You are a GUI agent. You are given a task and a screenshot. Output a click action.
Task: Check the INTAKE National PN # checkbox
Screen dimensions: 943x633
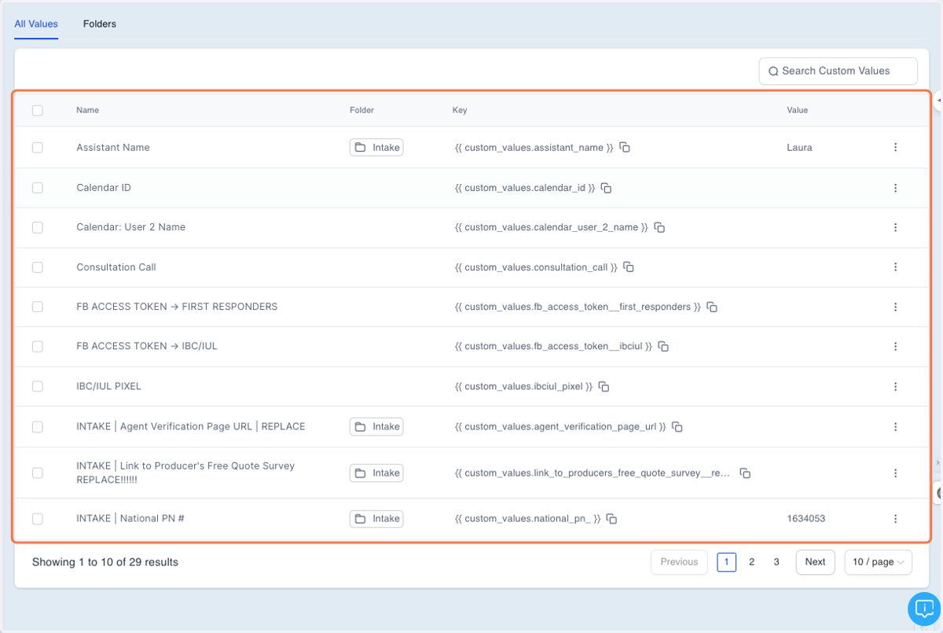point(37,519)
